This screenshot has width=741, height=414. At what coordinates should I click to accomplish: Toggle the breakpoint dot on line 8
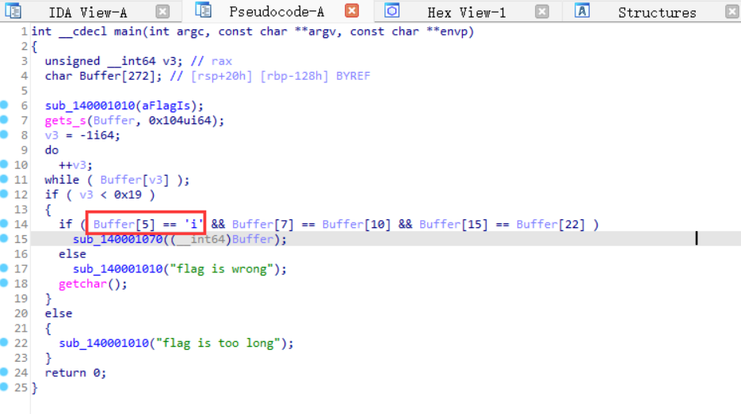click(x=4, y=135)
